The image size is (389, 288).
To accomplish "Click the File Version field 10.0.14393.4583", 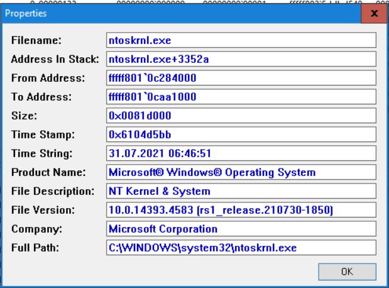I will 241,210.
